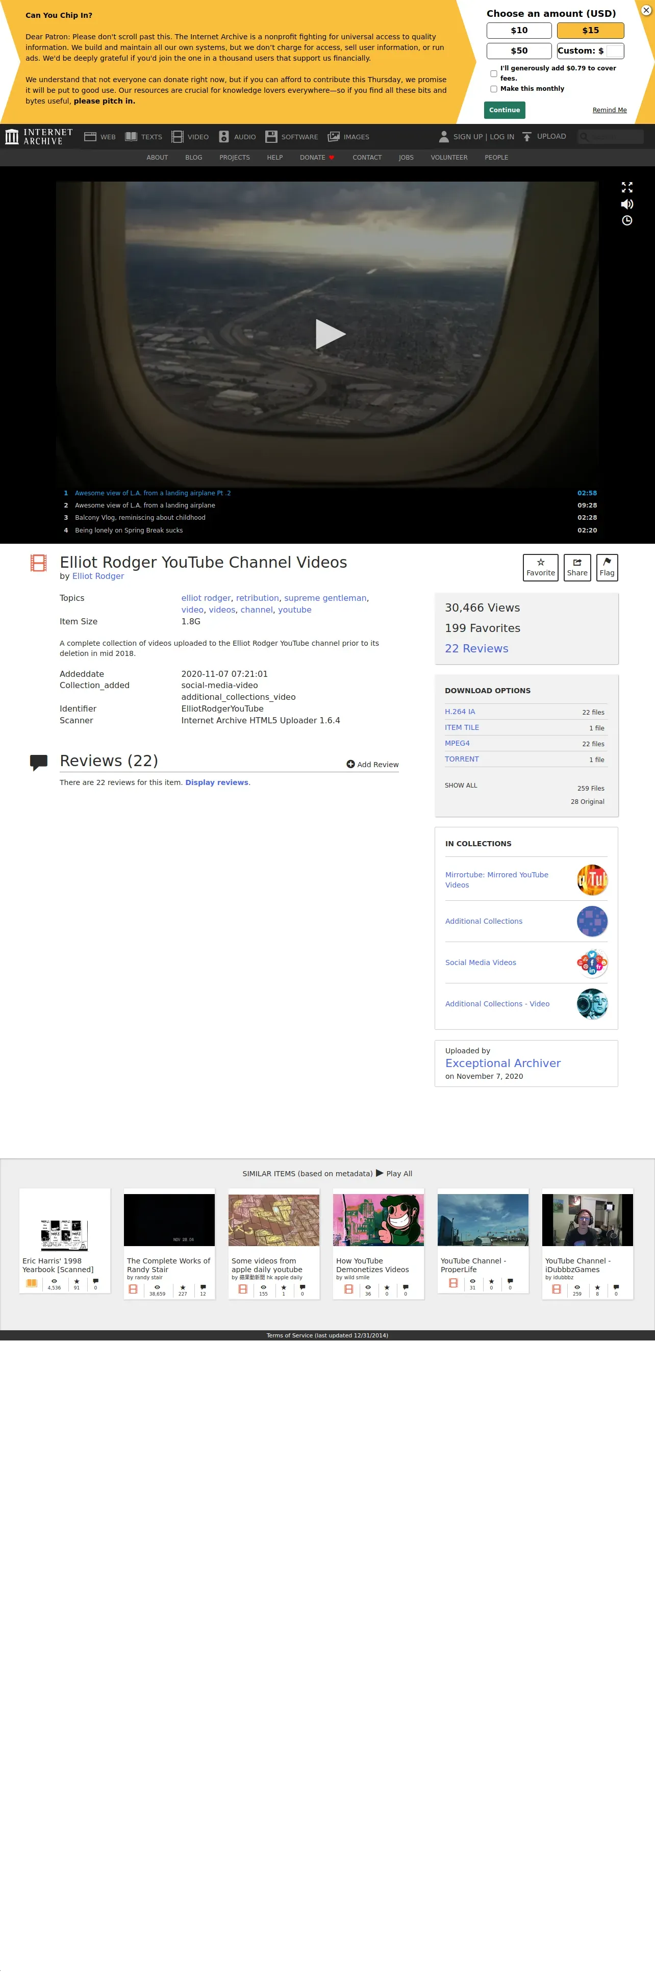Open the VOLUNTEER menu item
Image resolution: width=655 pixels, height=1975 pixels.
point(449,158)
